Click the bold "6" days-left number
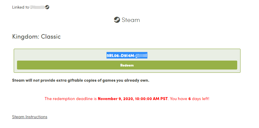 [189, 99]
